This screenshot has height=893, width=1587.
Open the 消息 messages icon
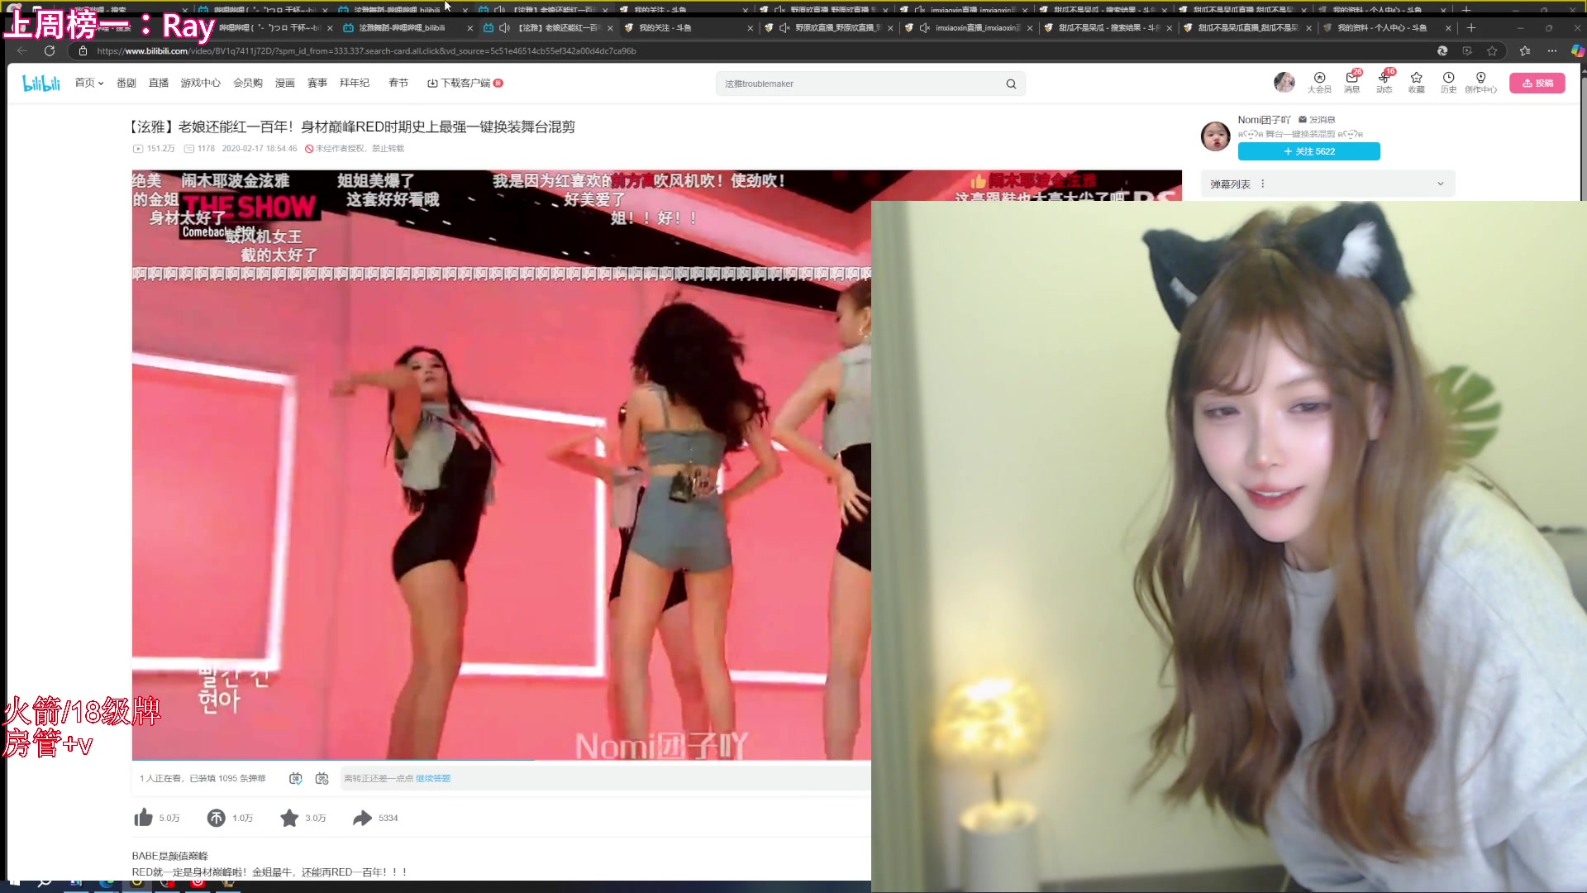(x=1351, y=82)
